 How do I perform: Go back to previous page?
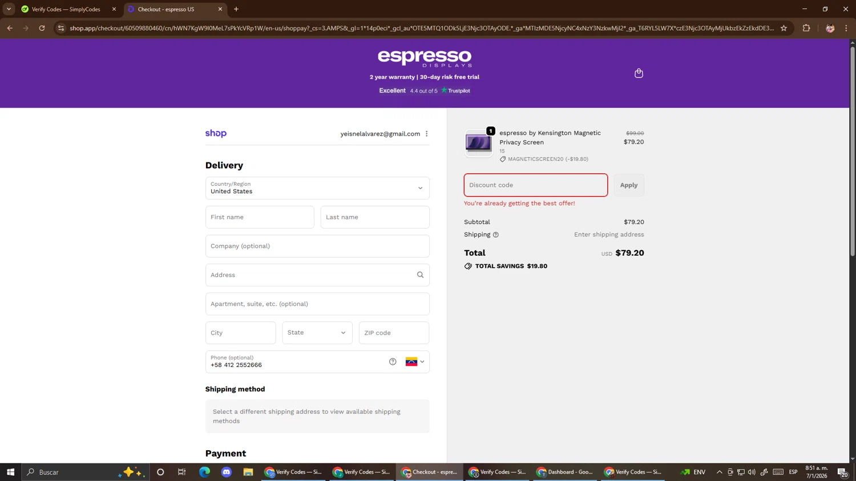click(x=10, y=28)
